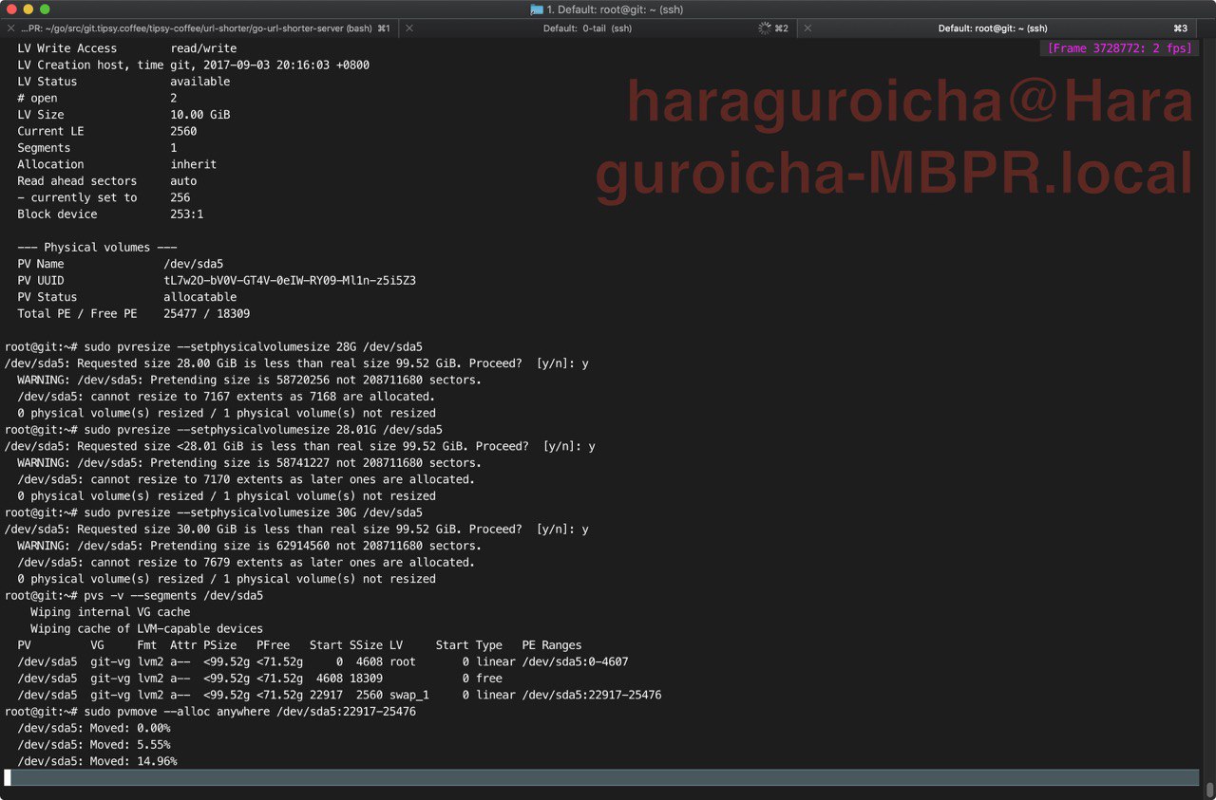Click "cannot resize to 7167 extents" message
This screenshot has height=800, width=1216.
tap(226, 397)
